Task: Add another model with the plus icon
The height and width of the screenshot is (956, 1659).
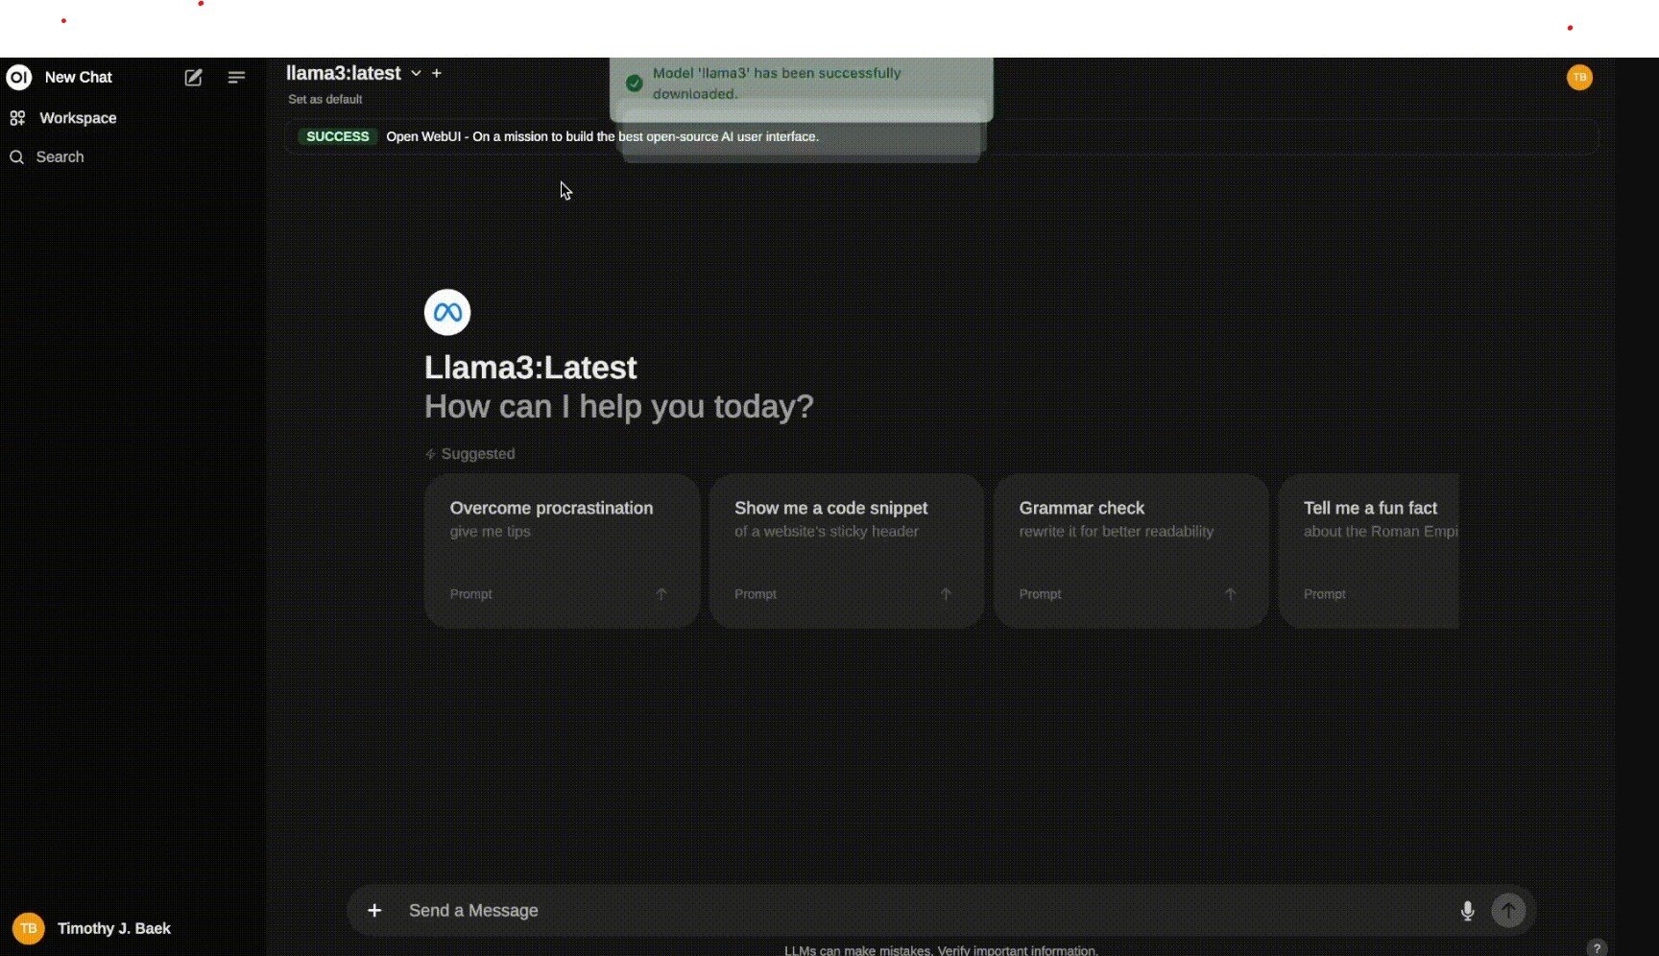Action: point(437,73)
